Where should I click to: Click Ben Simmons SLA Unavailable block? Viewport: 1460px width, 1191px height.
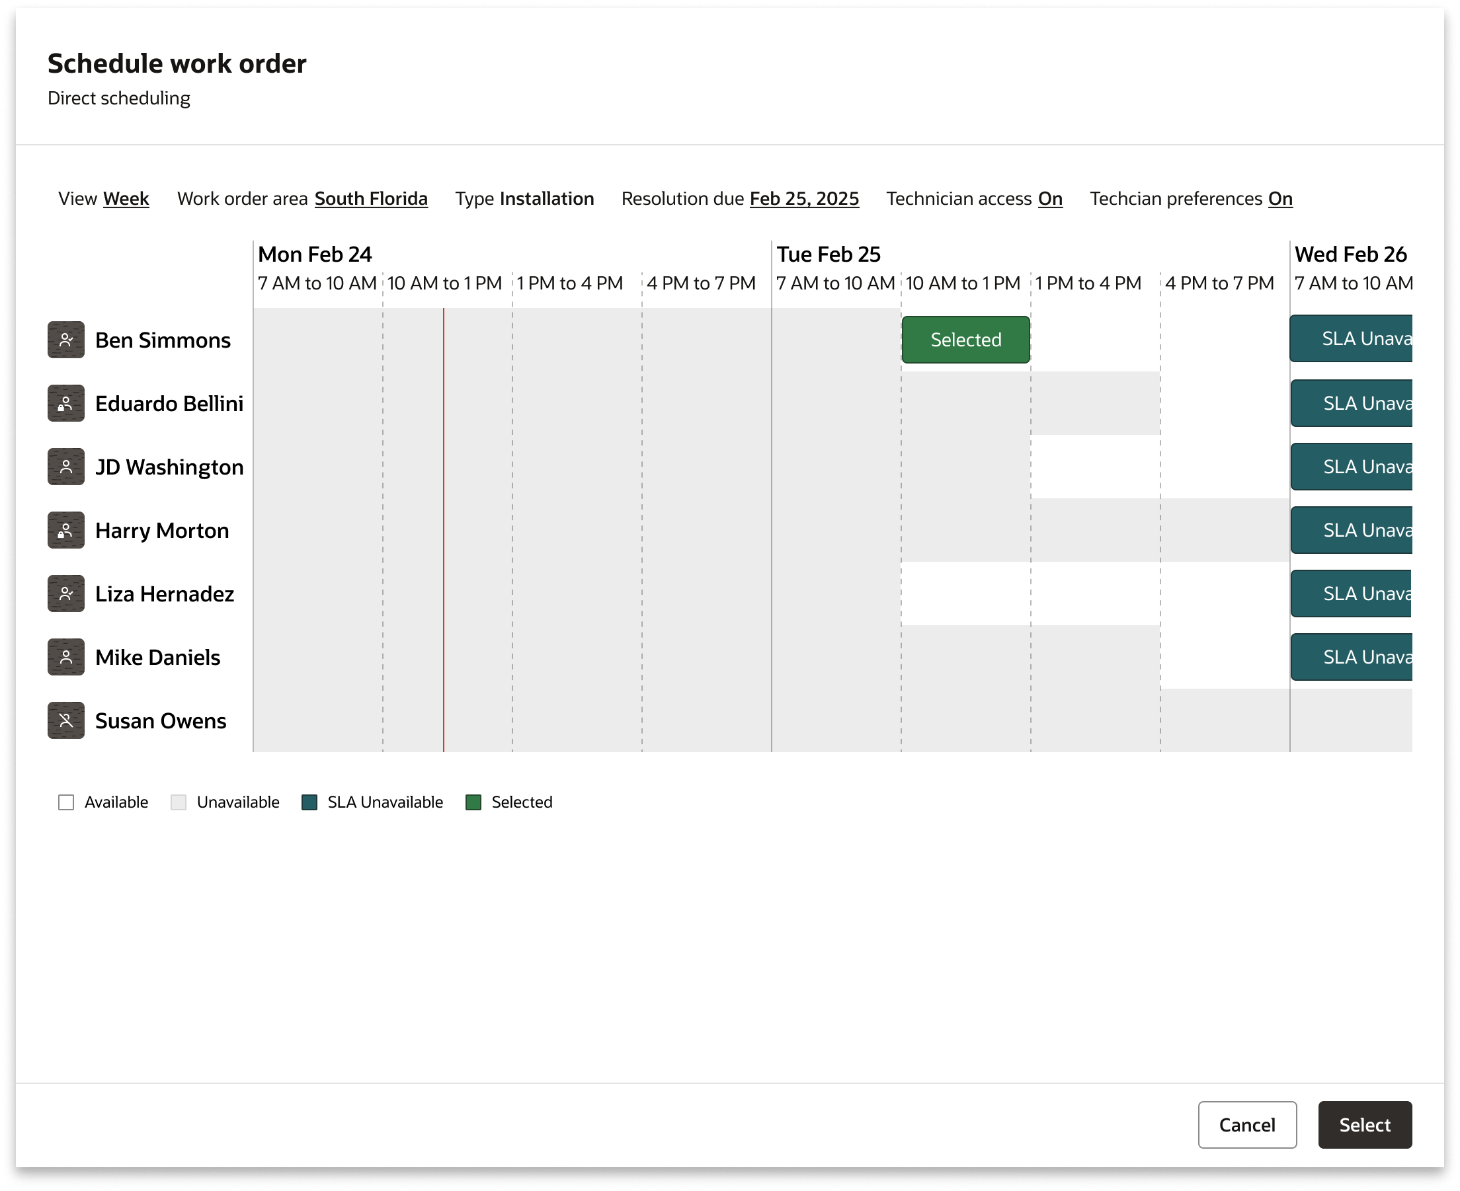click(1350, 339)
